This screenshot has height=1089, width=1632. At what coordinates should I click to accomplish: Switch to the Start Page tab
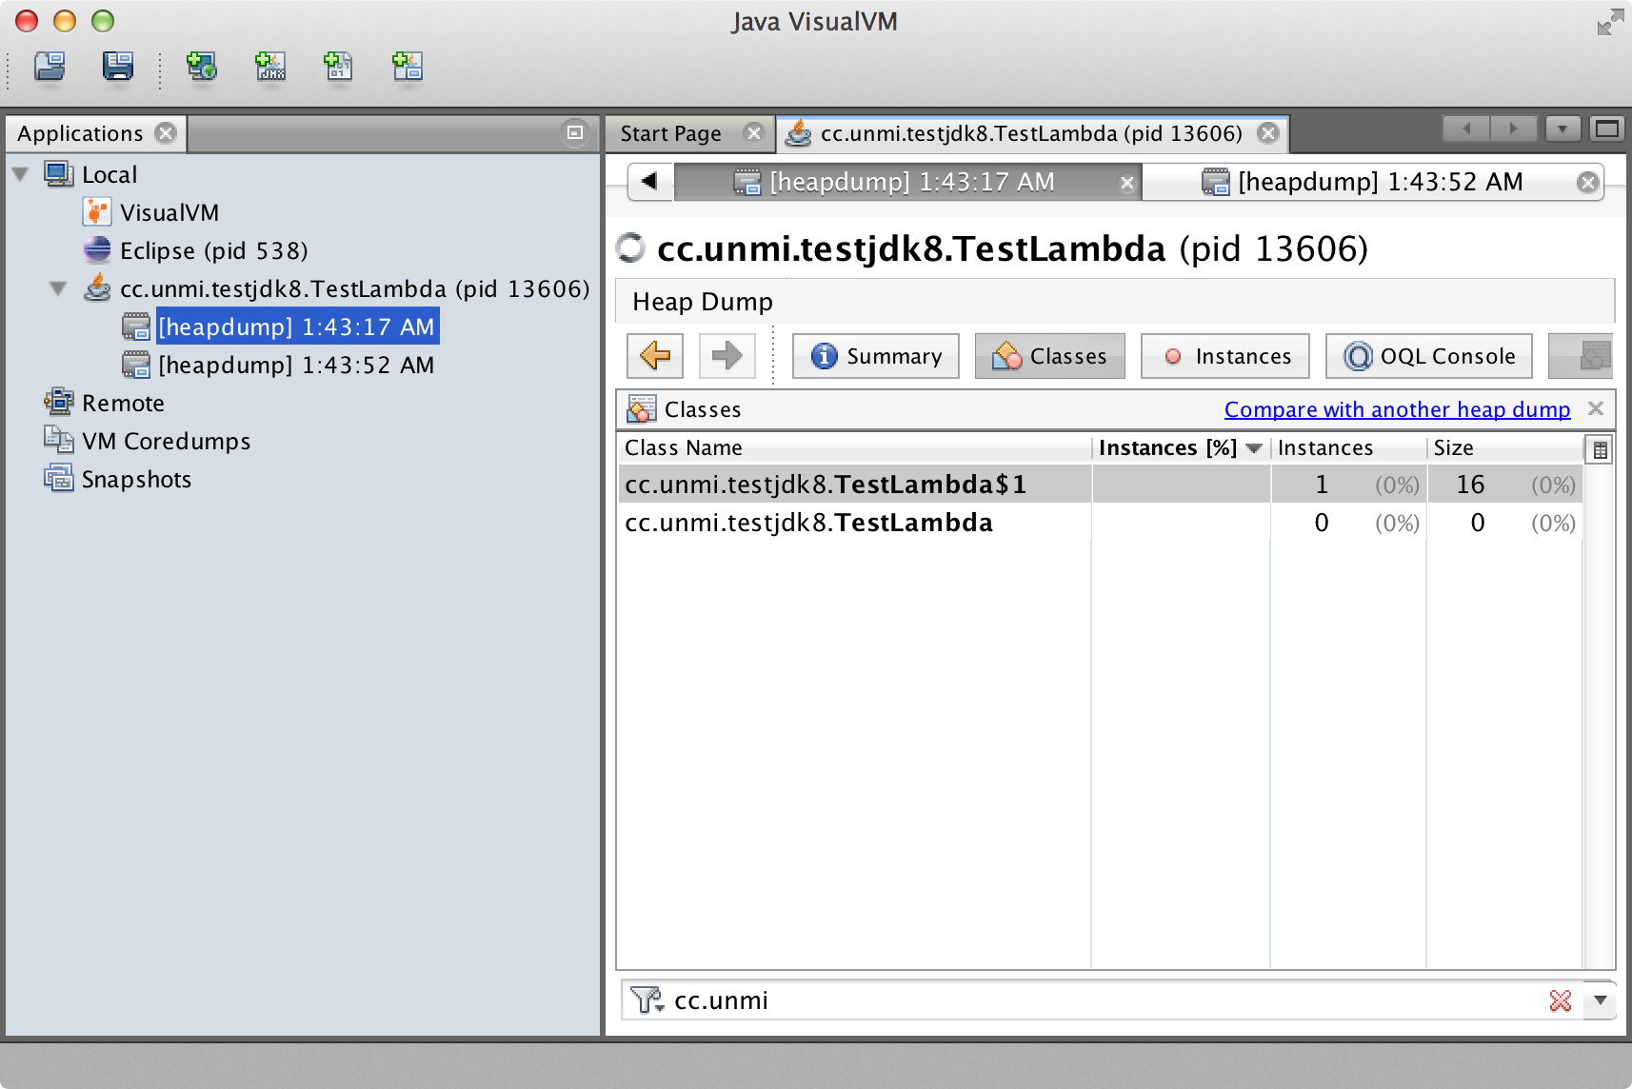point(671,134)
